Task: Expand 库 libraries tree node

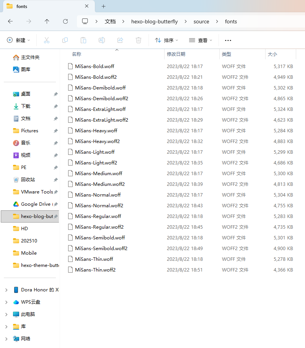Action: click(7, 327)
